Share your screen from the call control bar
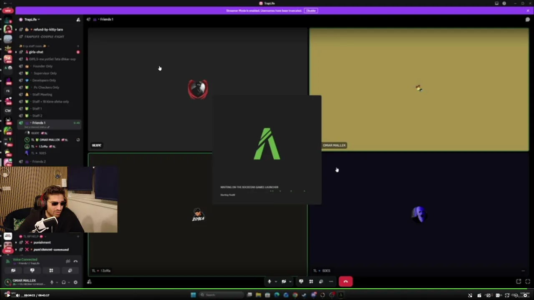 pos(301,282)
